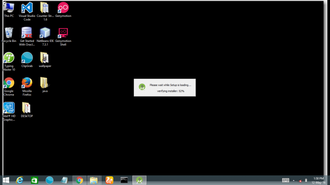Click the slanted blue notebook-shaped taskbar icon
330x185 pixels.
coord(64,180)
